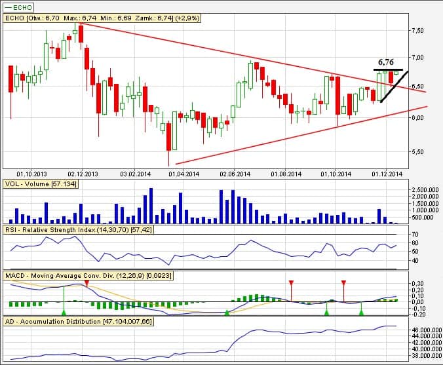Click the 01.12.2014 date label on axis
Image resolution: width=443 pixels, height=365 pixels.
click(385, 174)
